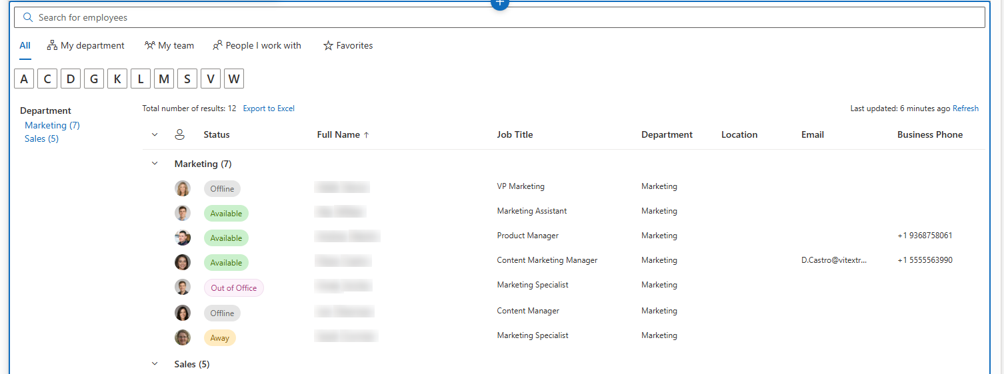The image size is (1004, 374).
Task: Click the Refresh link
Action: 965,108
